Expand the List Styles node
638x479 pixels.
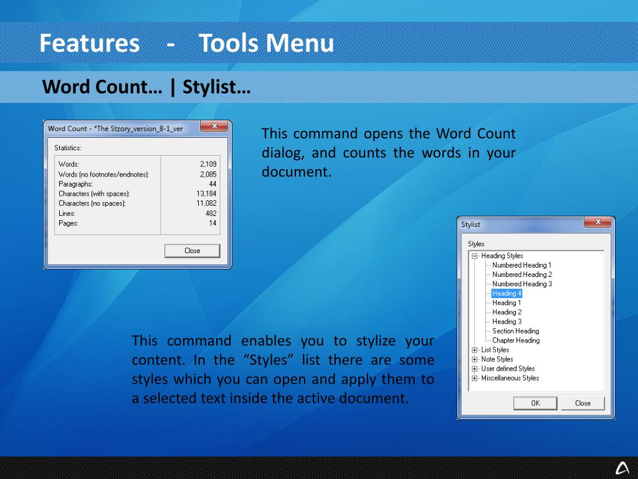pos(474,351)
